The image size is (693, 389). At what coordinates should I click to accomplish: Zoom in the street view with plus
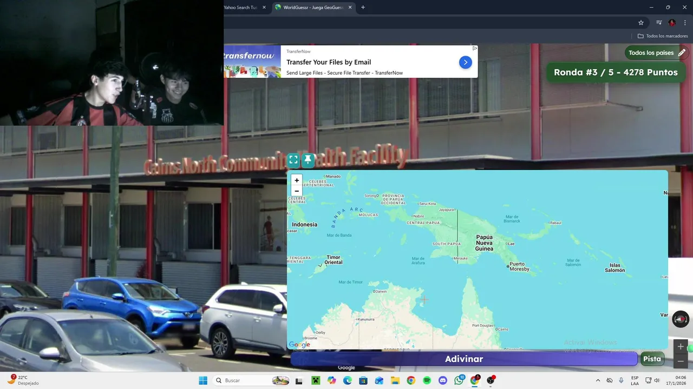coord(681,347)
